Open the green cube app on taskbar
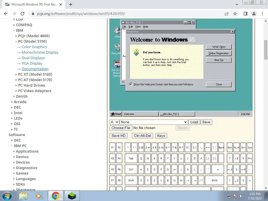This screenshot has width=268, height=201. click(72, 196)
